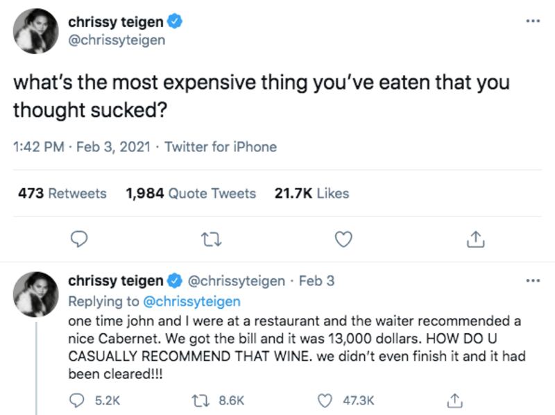Open profile avatar on the reply tweet
Screen dimensions: 555x415
[35, 291]
